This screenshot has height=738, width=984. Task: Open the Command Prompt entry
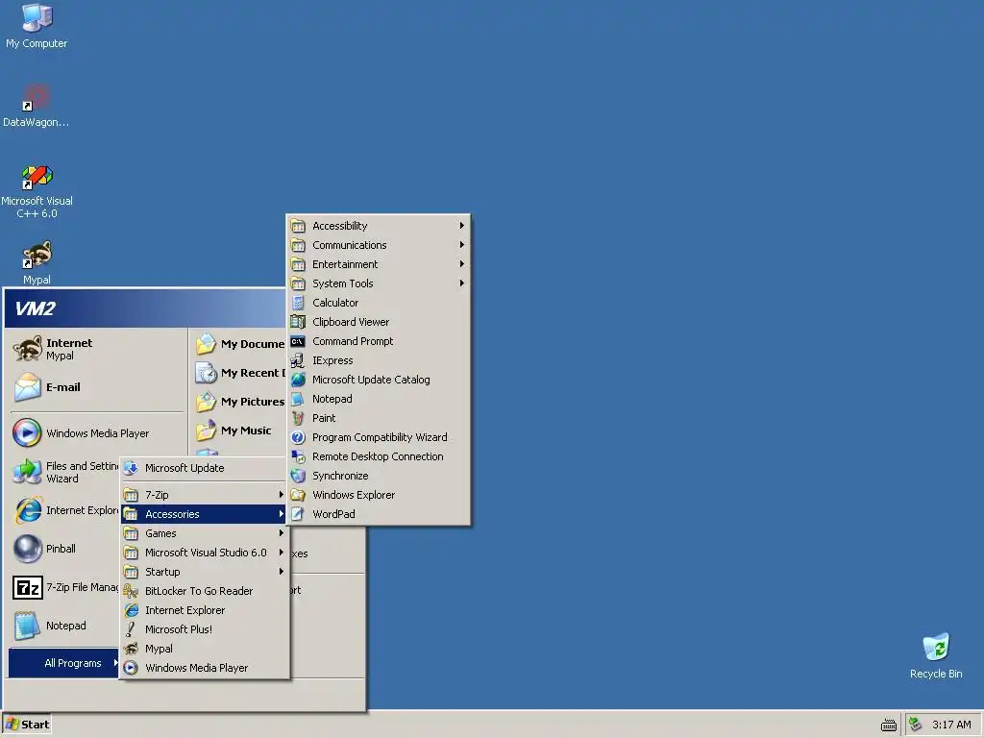(x=379, y=341)
